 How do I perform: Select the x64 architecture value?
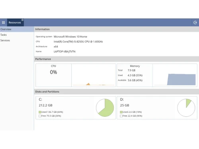pyautogui.click(x=56, y=46)
